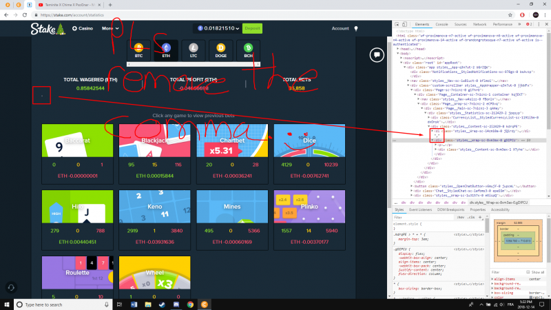Open the Mines game card
This screenshot has width=551, height=310.
pyautogui.click(x=232, y=220)
